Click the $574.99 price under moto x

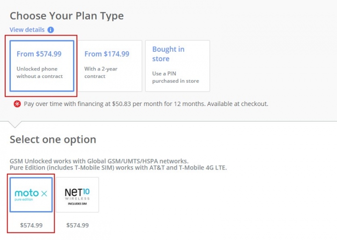(31, 225)
